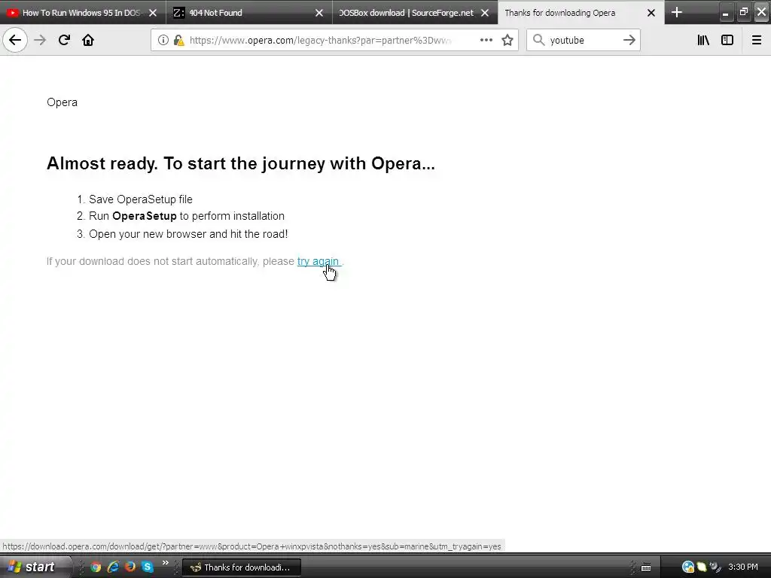Open the Firefox hamburger menu
This screenshot has width=771, height=578.
click(757, 40)
